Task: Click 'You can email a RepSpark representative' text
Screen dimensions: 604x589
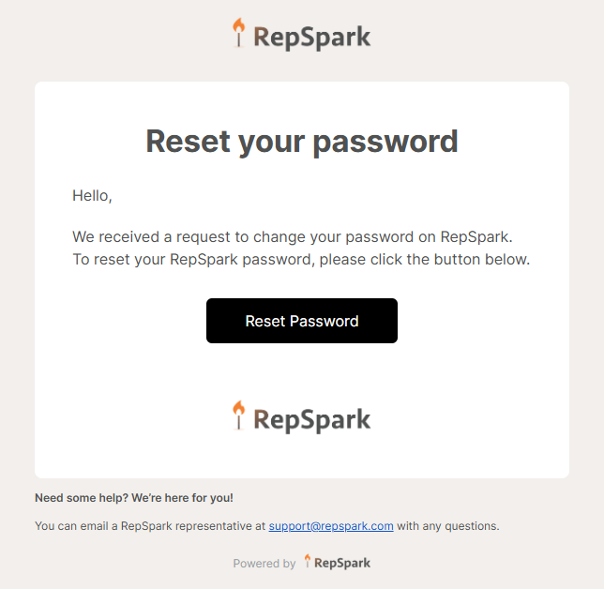Action: (x=150, y=526)
